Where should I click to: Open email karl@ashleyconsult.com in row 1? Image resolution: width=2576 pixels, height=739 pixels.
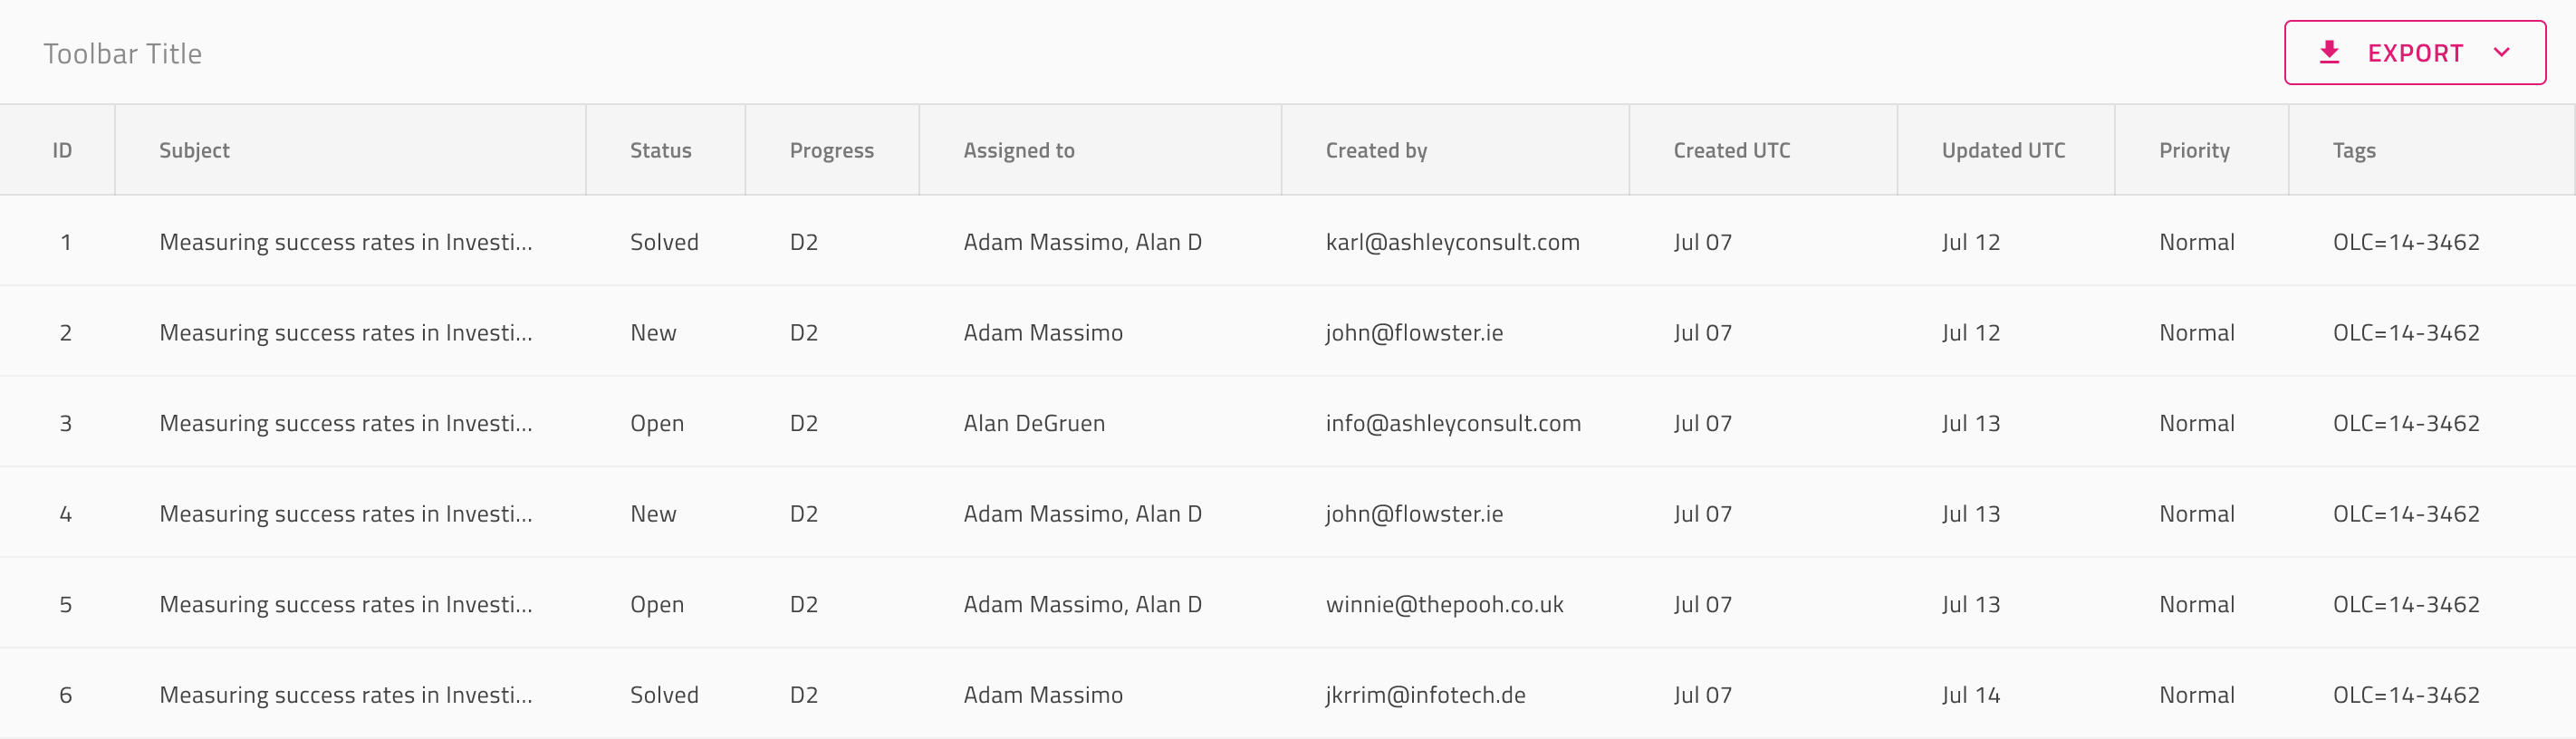[1452, 242]
